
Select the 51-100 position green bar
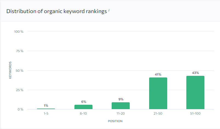[x=195, y=92]
